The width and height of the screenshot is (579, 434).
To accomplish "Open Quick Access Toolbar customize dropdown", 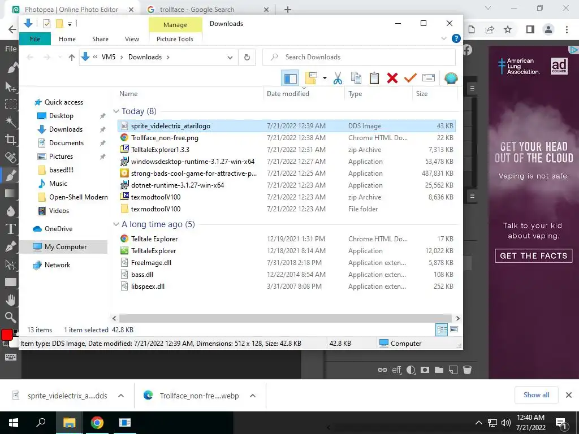I will click(x=70, y=24).
